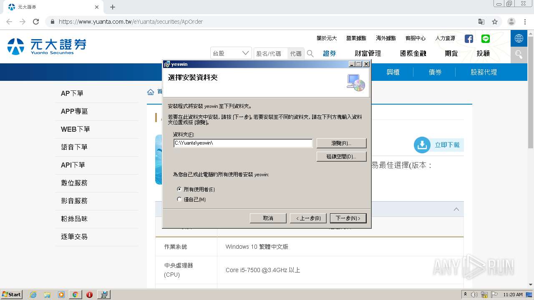
Task: Bookmark this page with star icon
Action: pyautogui.click(x=495, y=22)
